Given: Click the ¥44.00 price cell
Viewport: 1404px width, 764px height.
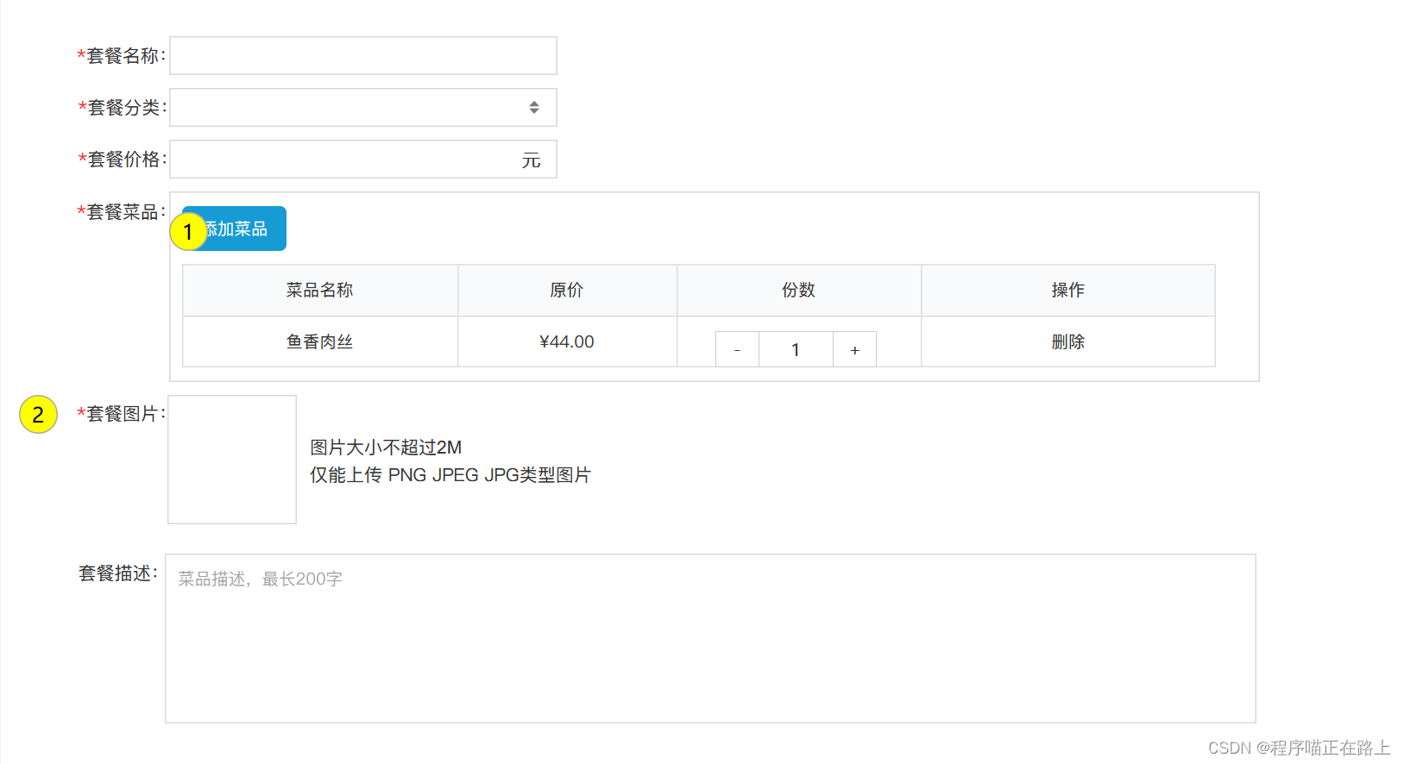Looking at the screenshot, I should click(x=567, y=341).
